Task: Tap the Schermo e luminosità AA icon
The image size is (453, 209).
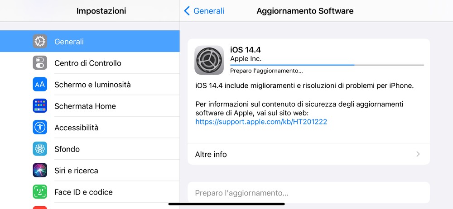Action: pyautogui.click(x=40, y=85)
